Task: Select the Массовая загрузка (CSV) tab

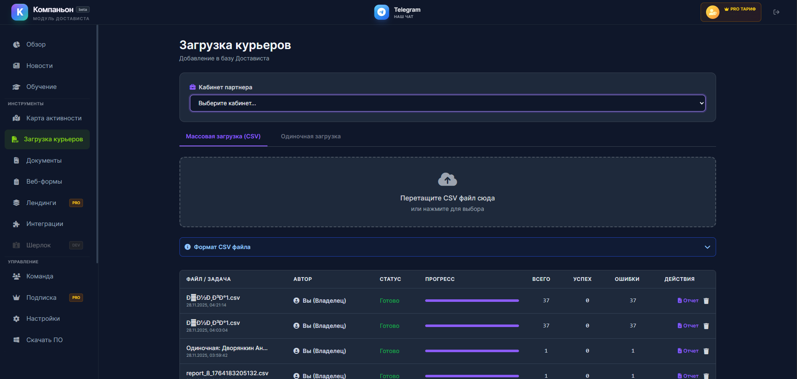Action: pyautogui.click(x=223, y=136)
